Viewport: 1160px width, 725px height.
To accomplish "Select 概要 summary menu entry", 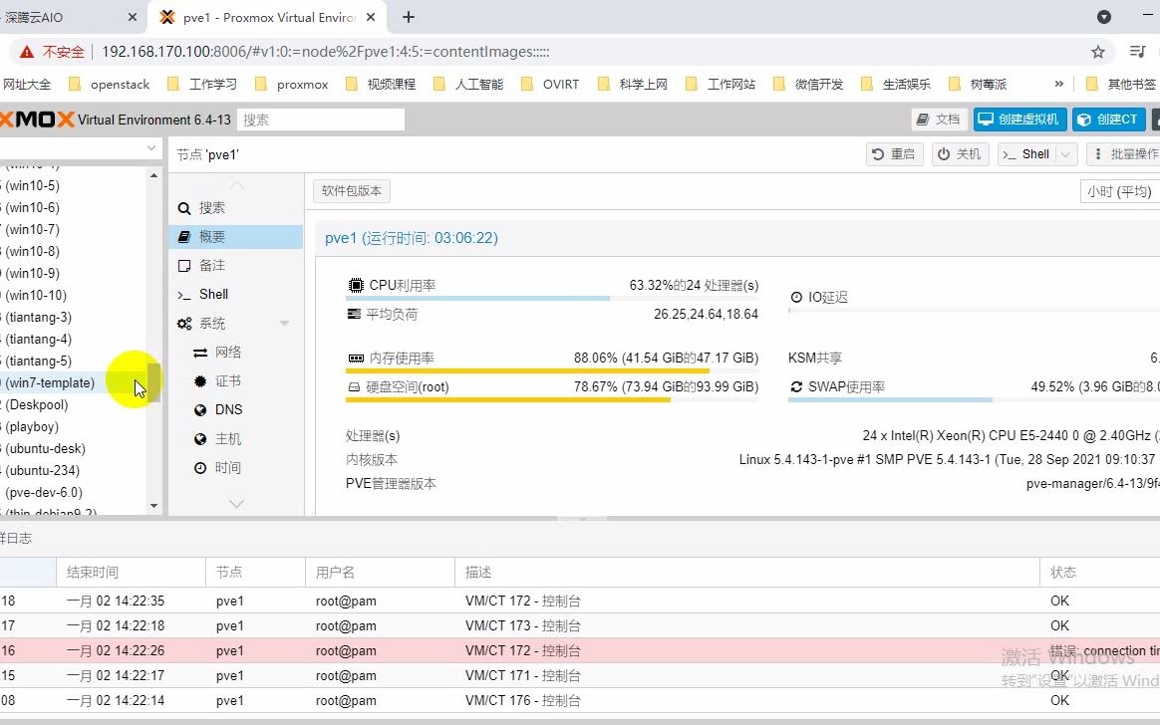I will coord(235,237).
